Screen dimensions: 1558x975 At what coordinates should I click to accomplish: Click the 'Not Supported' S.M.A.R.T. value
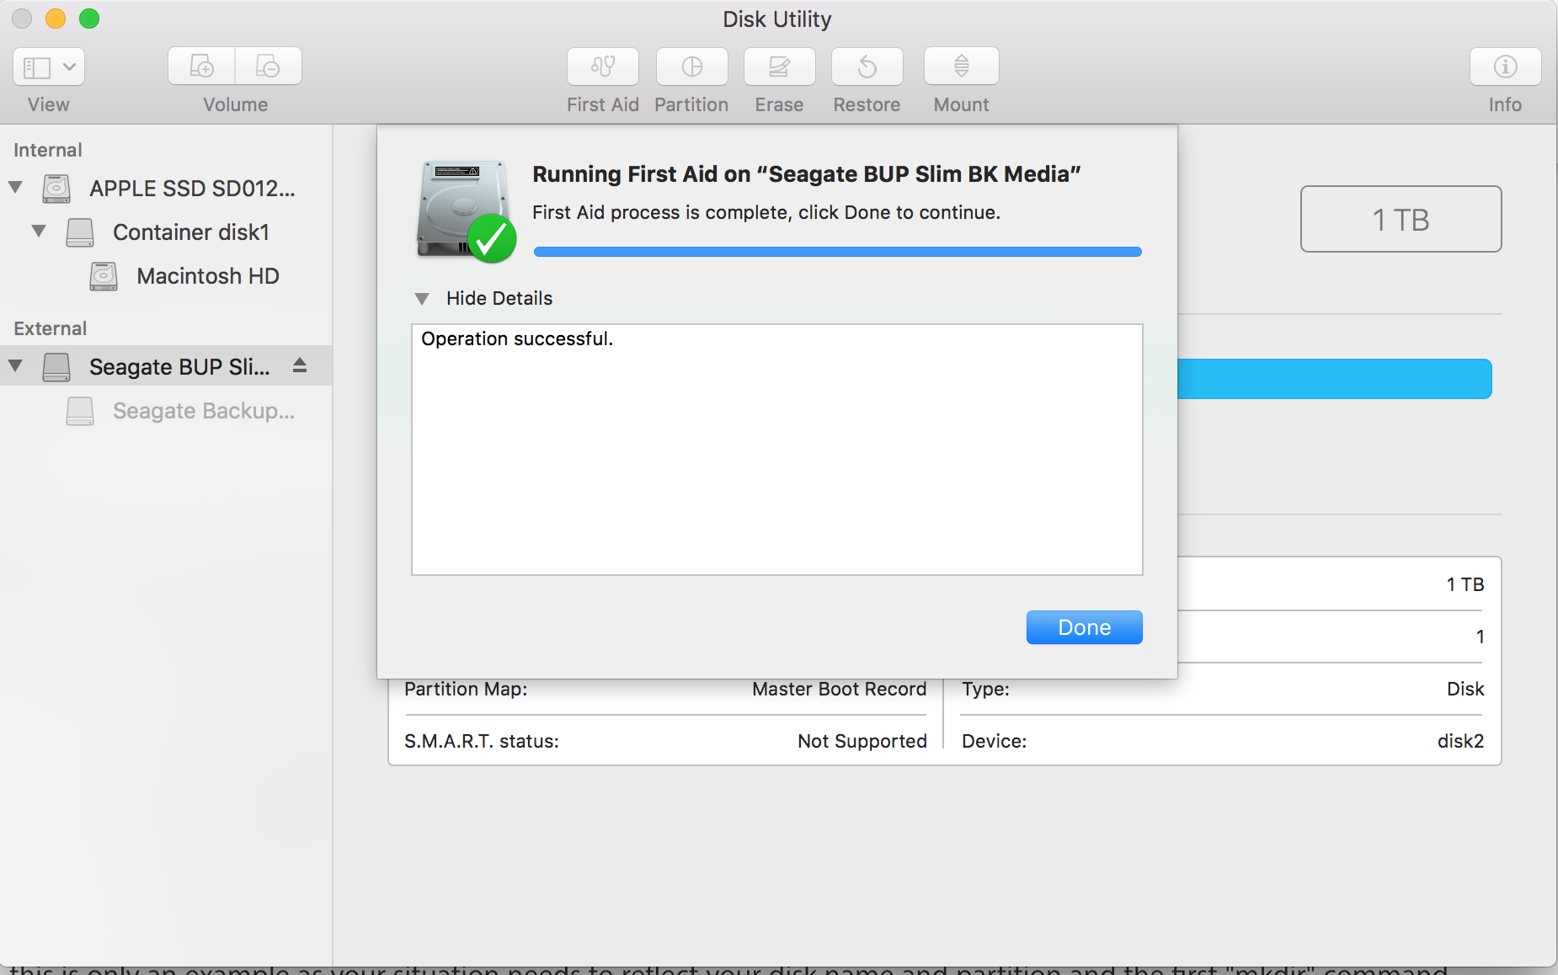click(862, 741)
